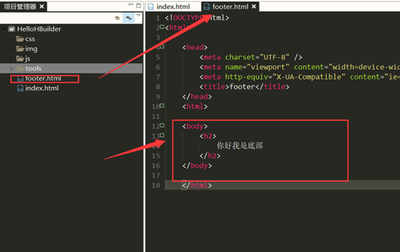Image resolution: width=400 pixels, height=252 pixels.
Task: Click the css folder icon
Action: tap(20, 39)
